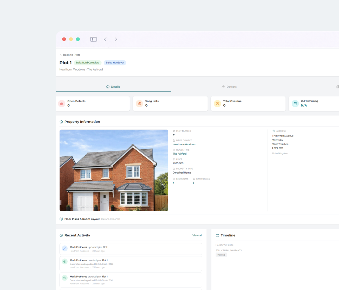This screenshot has height=290, width=339.
Task: Click the Sales Handover status badge
Action: (115, 63)
